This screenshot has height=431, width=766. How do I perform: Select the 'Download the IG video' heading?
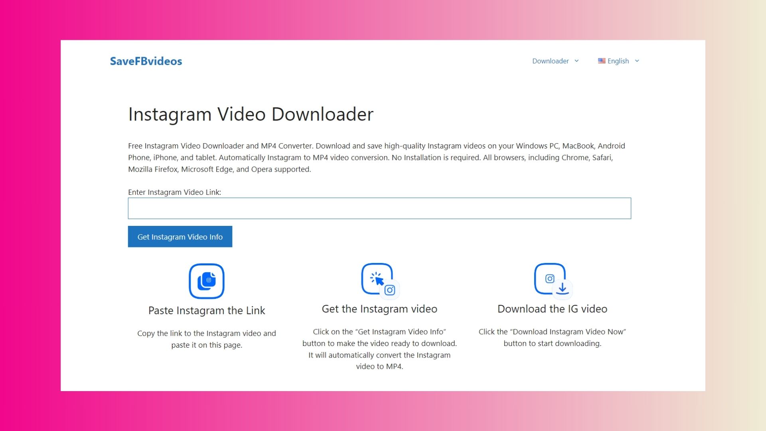tap(552, 309)
